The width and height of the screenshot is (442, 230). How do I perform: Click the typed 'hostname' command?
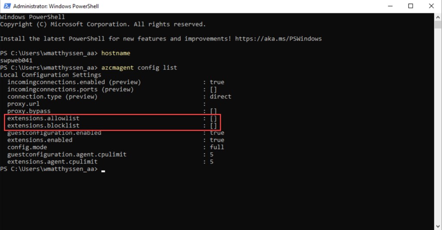point(116,53)
